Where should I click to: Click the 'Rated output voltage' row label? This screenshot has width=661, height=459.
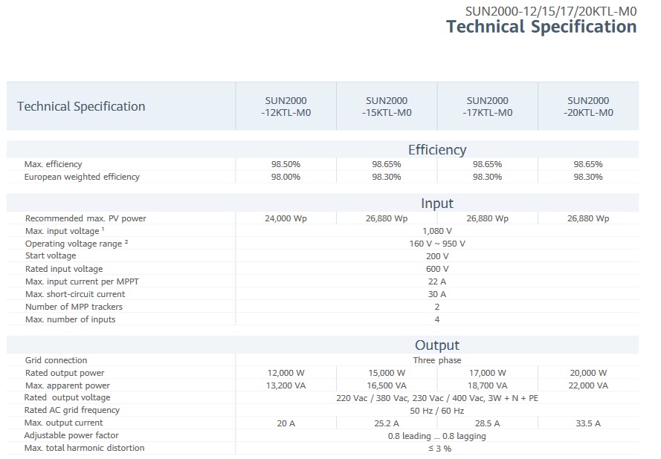click(68, 397)
